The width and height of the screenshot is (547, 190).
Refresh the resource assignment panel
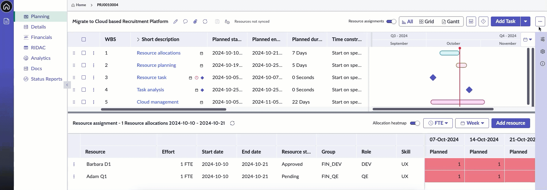tap(232, 123)
